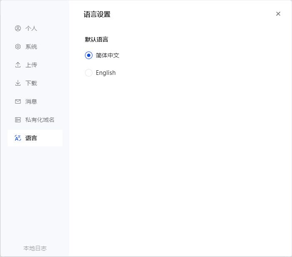Image resolution: width=292 pixels, height=257 pixels.
Task: Choose the English language label text
Action: [105, 73]
